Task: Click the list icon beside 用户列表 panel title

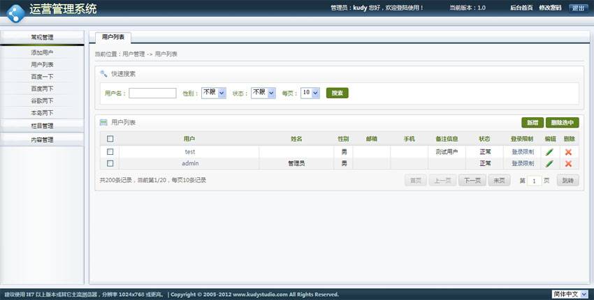Action: point(104,123)
